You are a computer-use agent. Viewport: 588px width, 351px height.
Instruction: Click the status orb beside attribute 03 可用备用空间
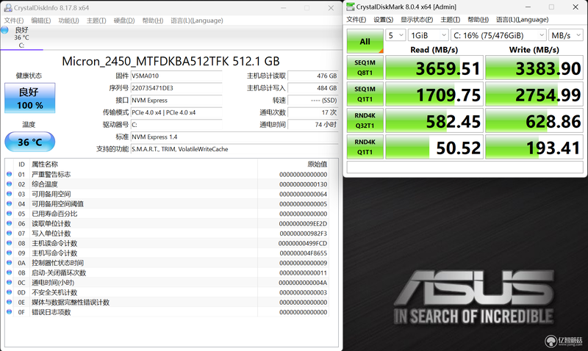point(10,194)
